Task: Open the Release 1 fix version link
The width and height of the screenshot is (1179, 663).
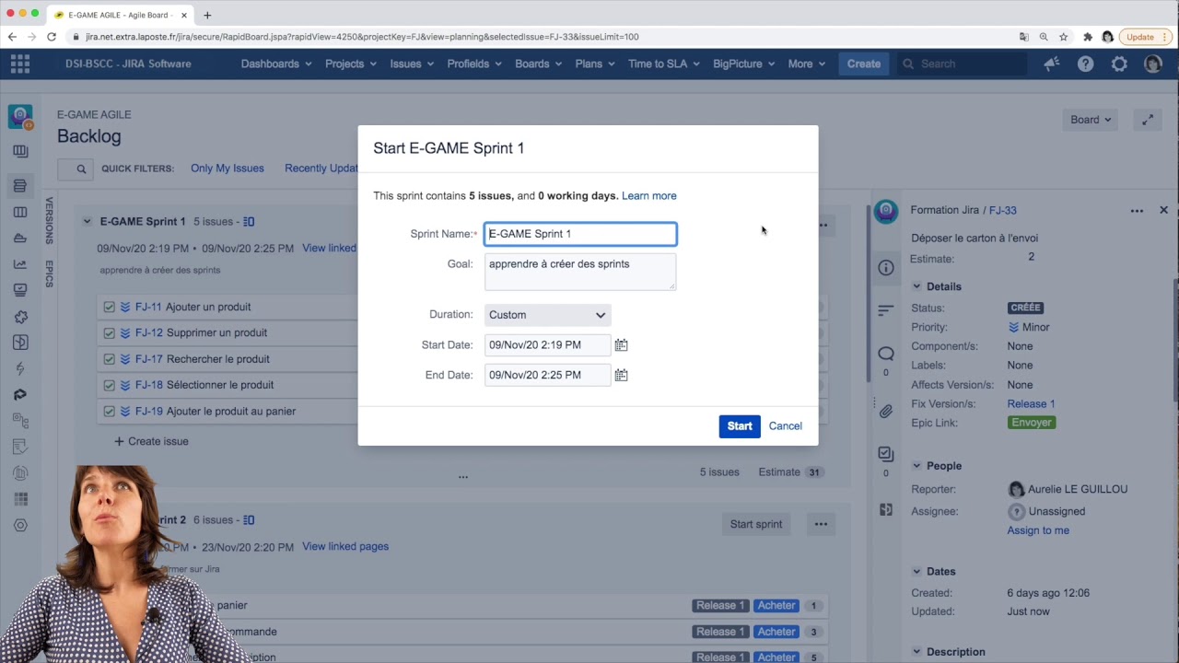Action: (x=1031, y=404)
